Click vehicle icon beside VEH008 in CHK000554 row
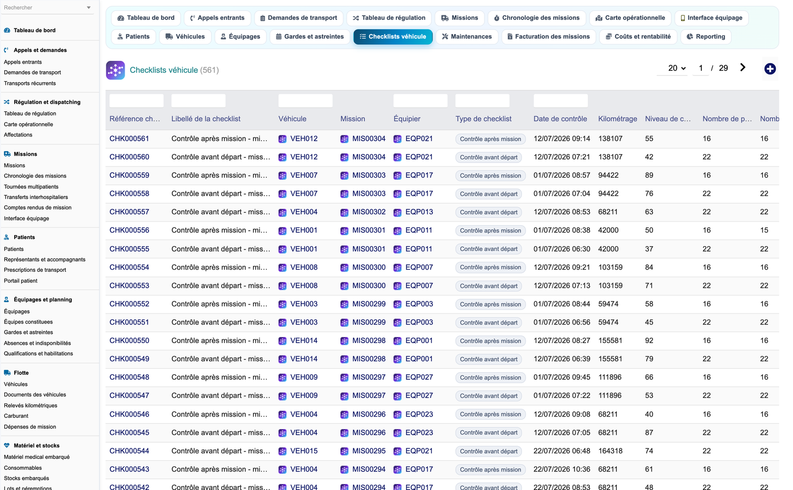 click(x=283, y=268)
